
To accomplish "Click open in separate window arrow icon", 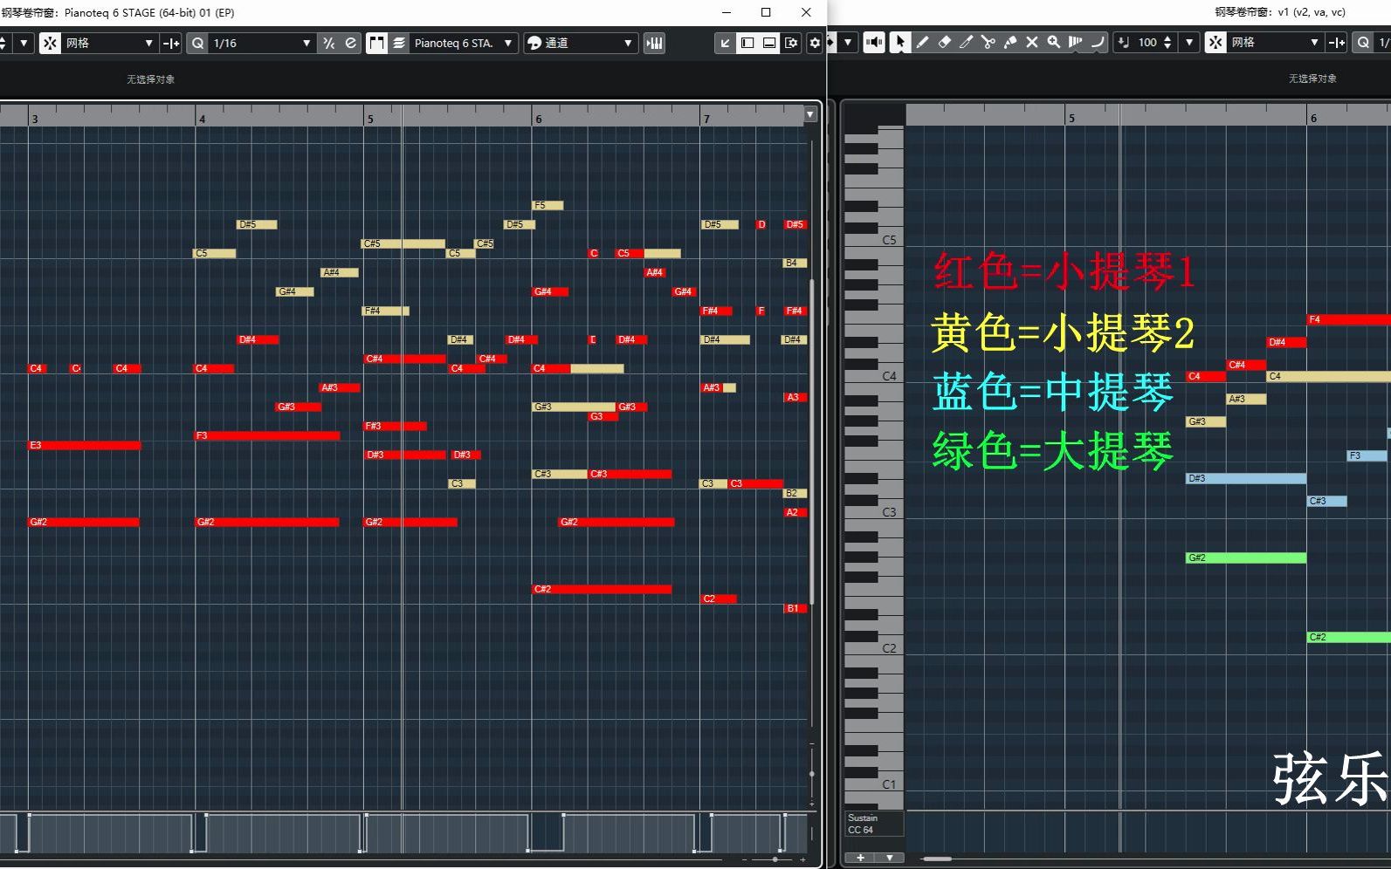I will [x=726, y=43].
